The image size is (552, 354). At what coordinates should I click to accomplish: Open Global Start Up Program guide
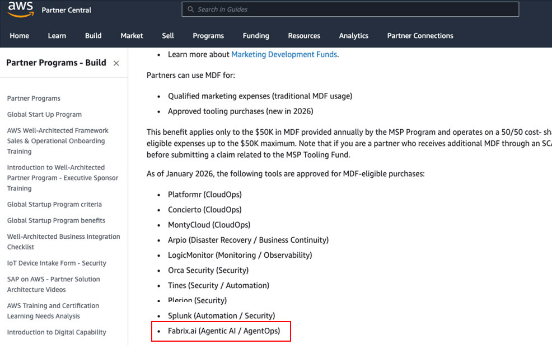(44, 115)
